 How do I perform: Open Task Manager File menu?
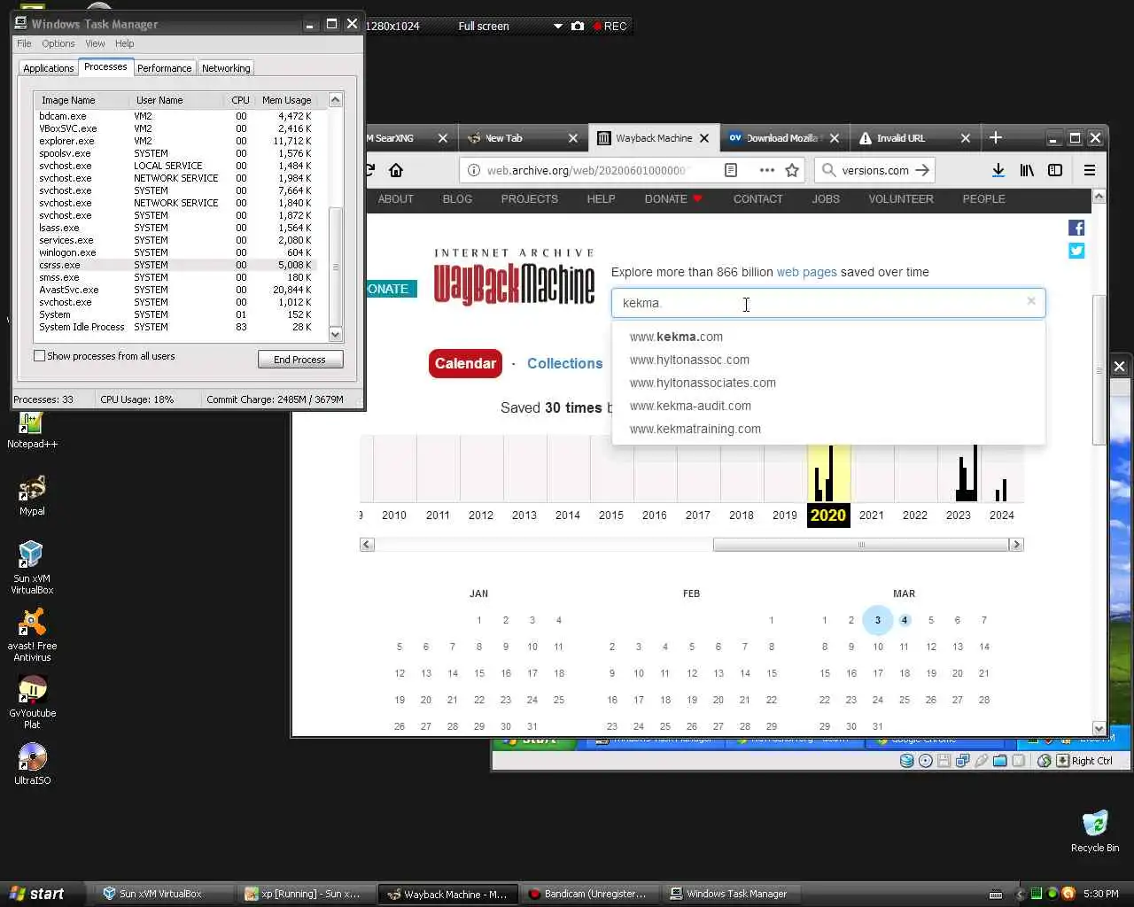point(24,43)
